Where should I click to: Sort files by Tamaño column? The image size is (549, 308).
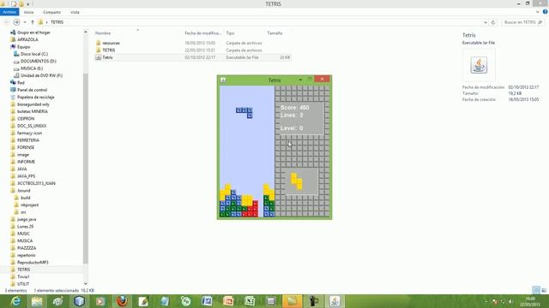coord(274,33)
